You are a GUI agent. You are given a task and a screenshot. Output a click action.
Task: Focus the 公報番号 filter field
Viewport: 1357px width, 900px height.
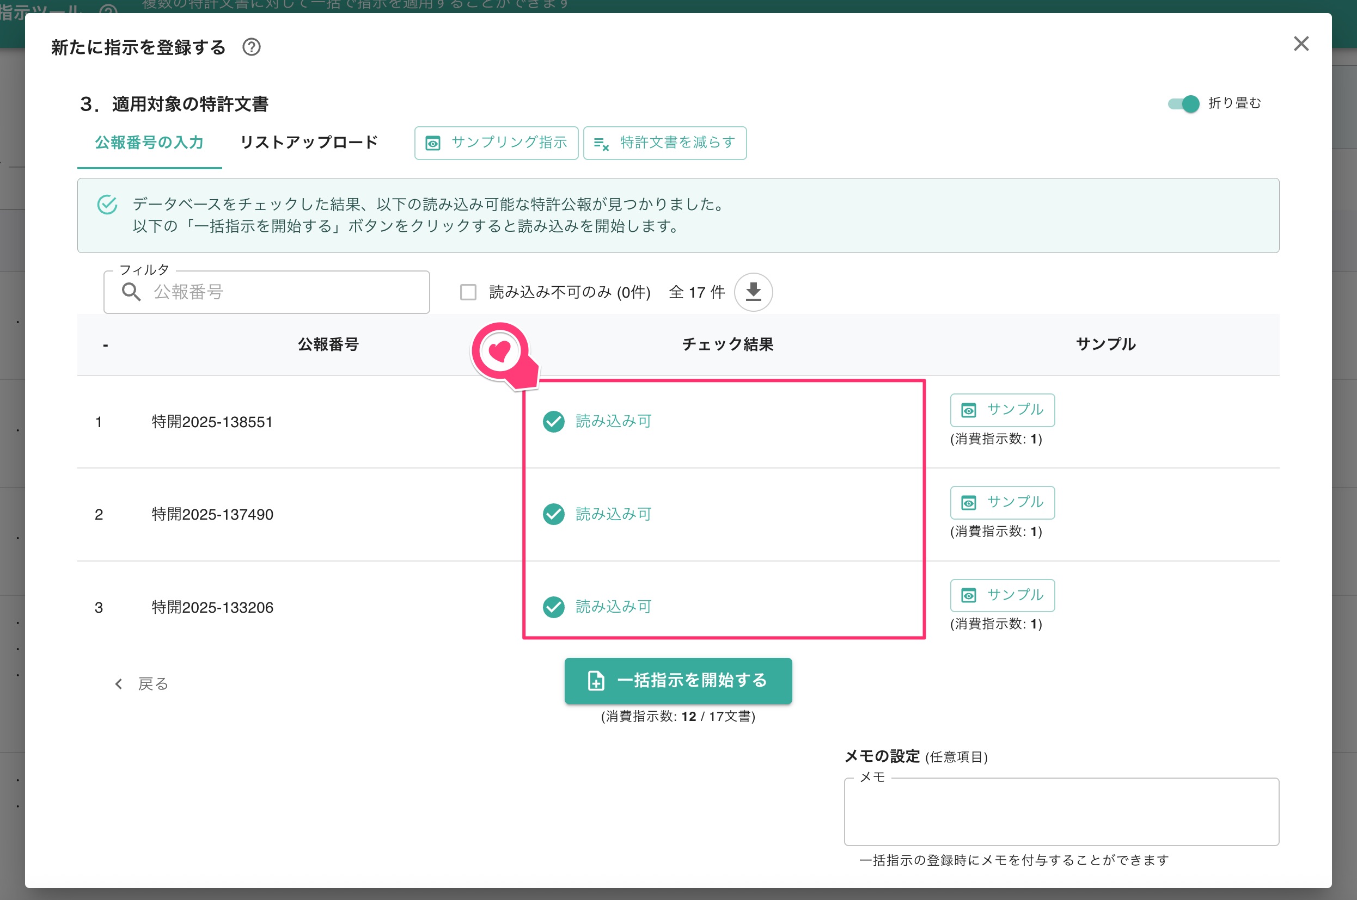266,292
